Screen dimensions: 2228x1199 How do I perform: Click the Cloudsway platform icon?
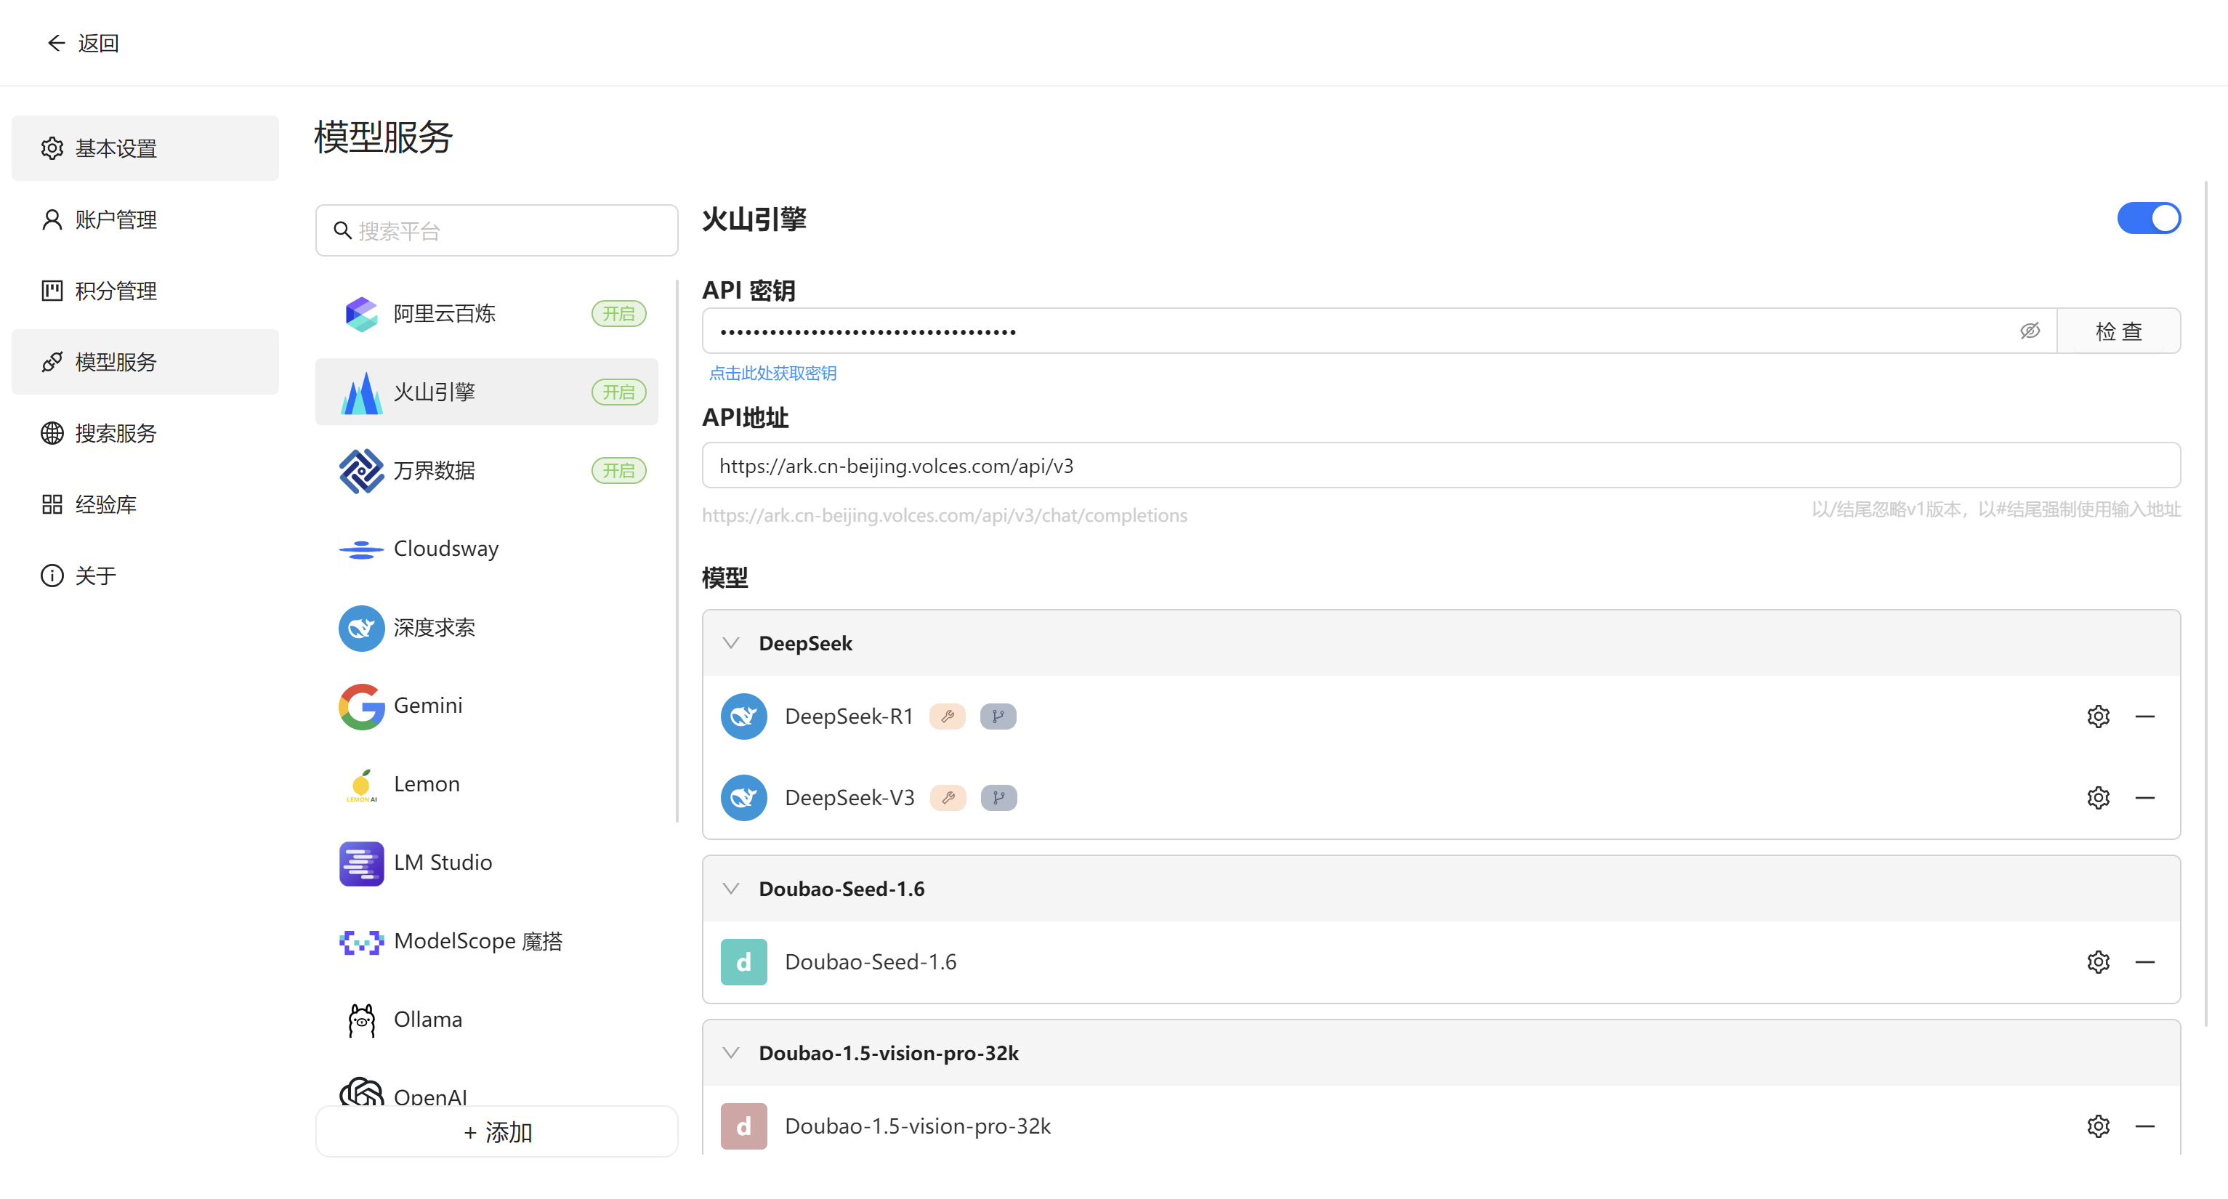(362, 549)
